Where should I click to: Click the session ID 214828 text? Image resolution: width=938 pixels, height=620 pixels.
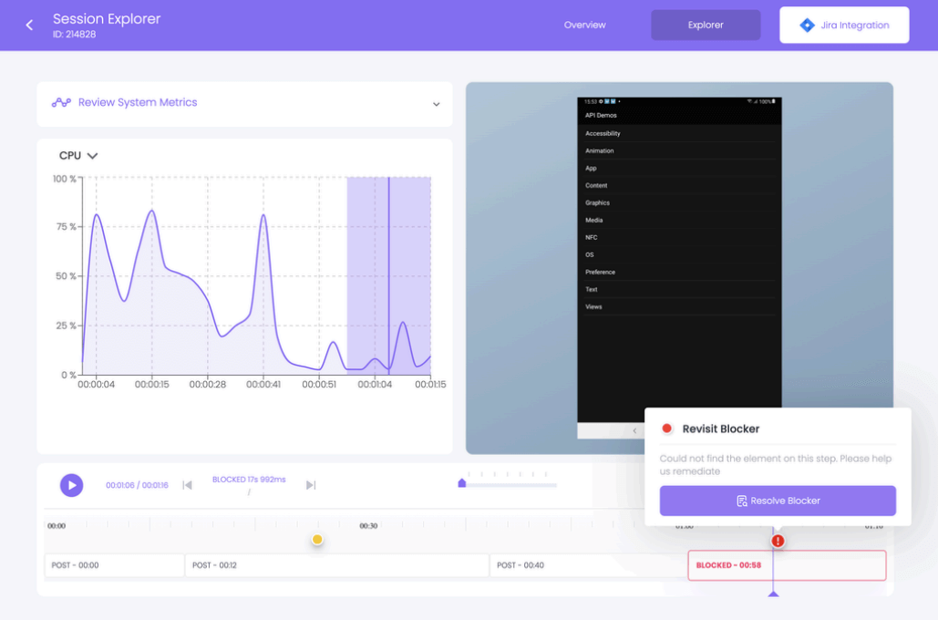[74, 35]
